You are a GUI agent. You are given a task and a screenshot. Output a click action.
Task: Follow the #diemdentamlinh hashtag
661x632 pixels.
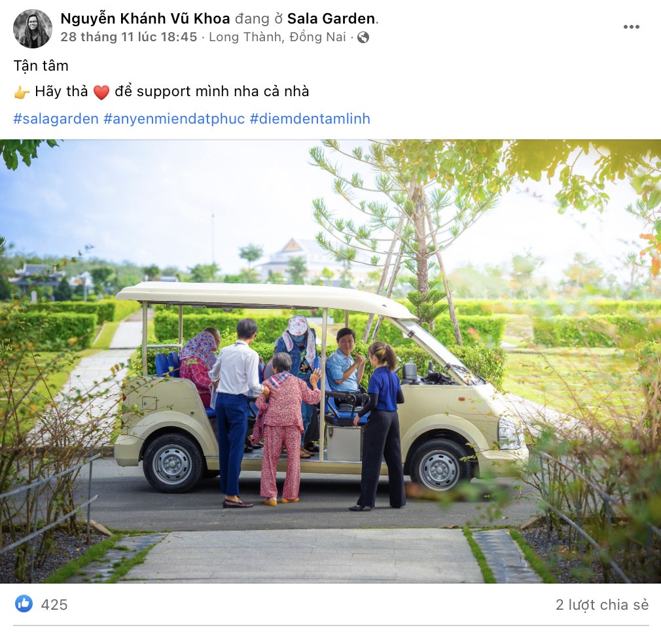pos(310,119)
